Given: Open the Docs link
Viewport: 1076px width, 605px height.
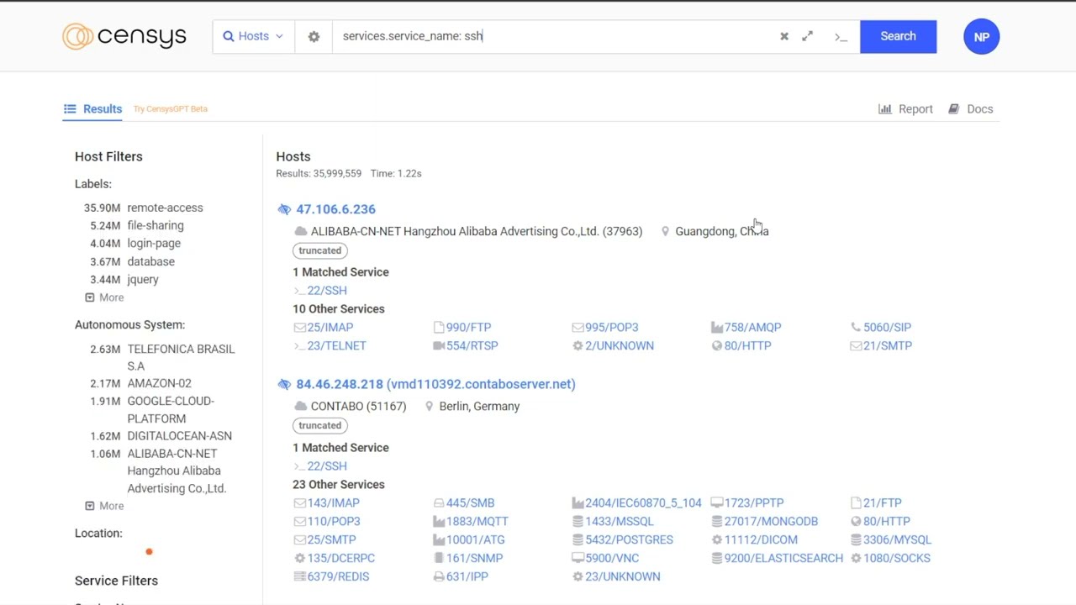Looking at the screenshot, I should pos(971,108).
